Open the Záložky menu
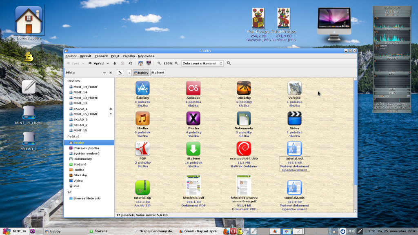The image size is (418, 235). pos(129,56)
